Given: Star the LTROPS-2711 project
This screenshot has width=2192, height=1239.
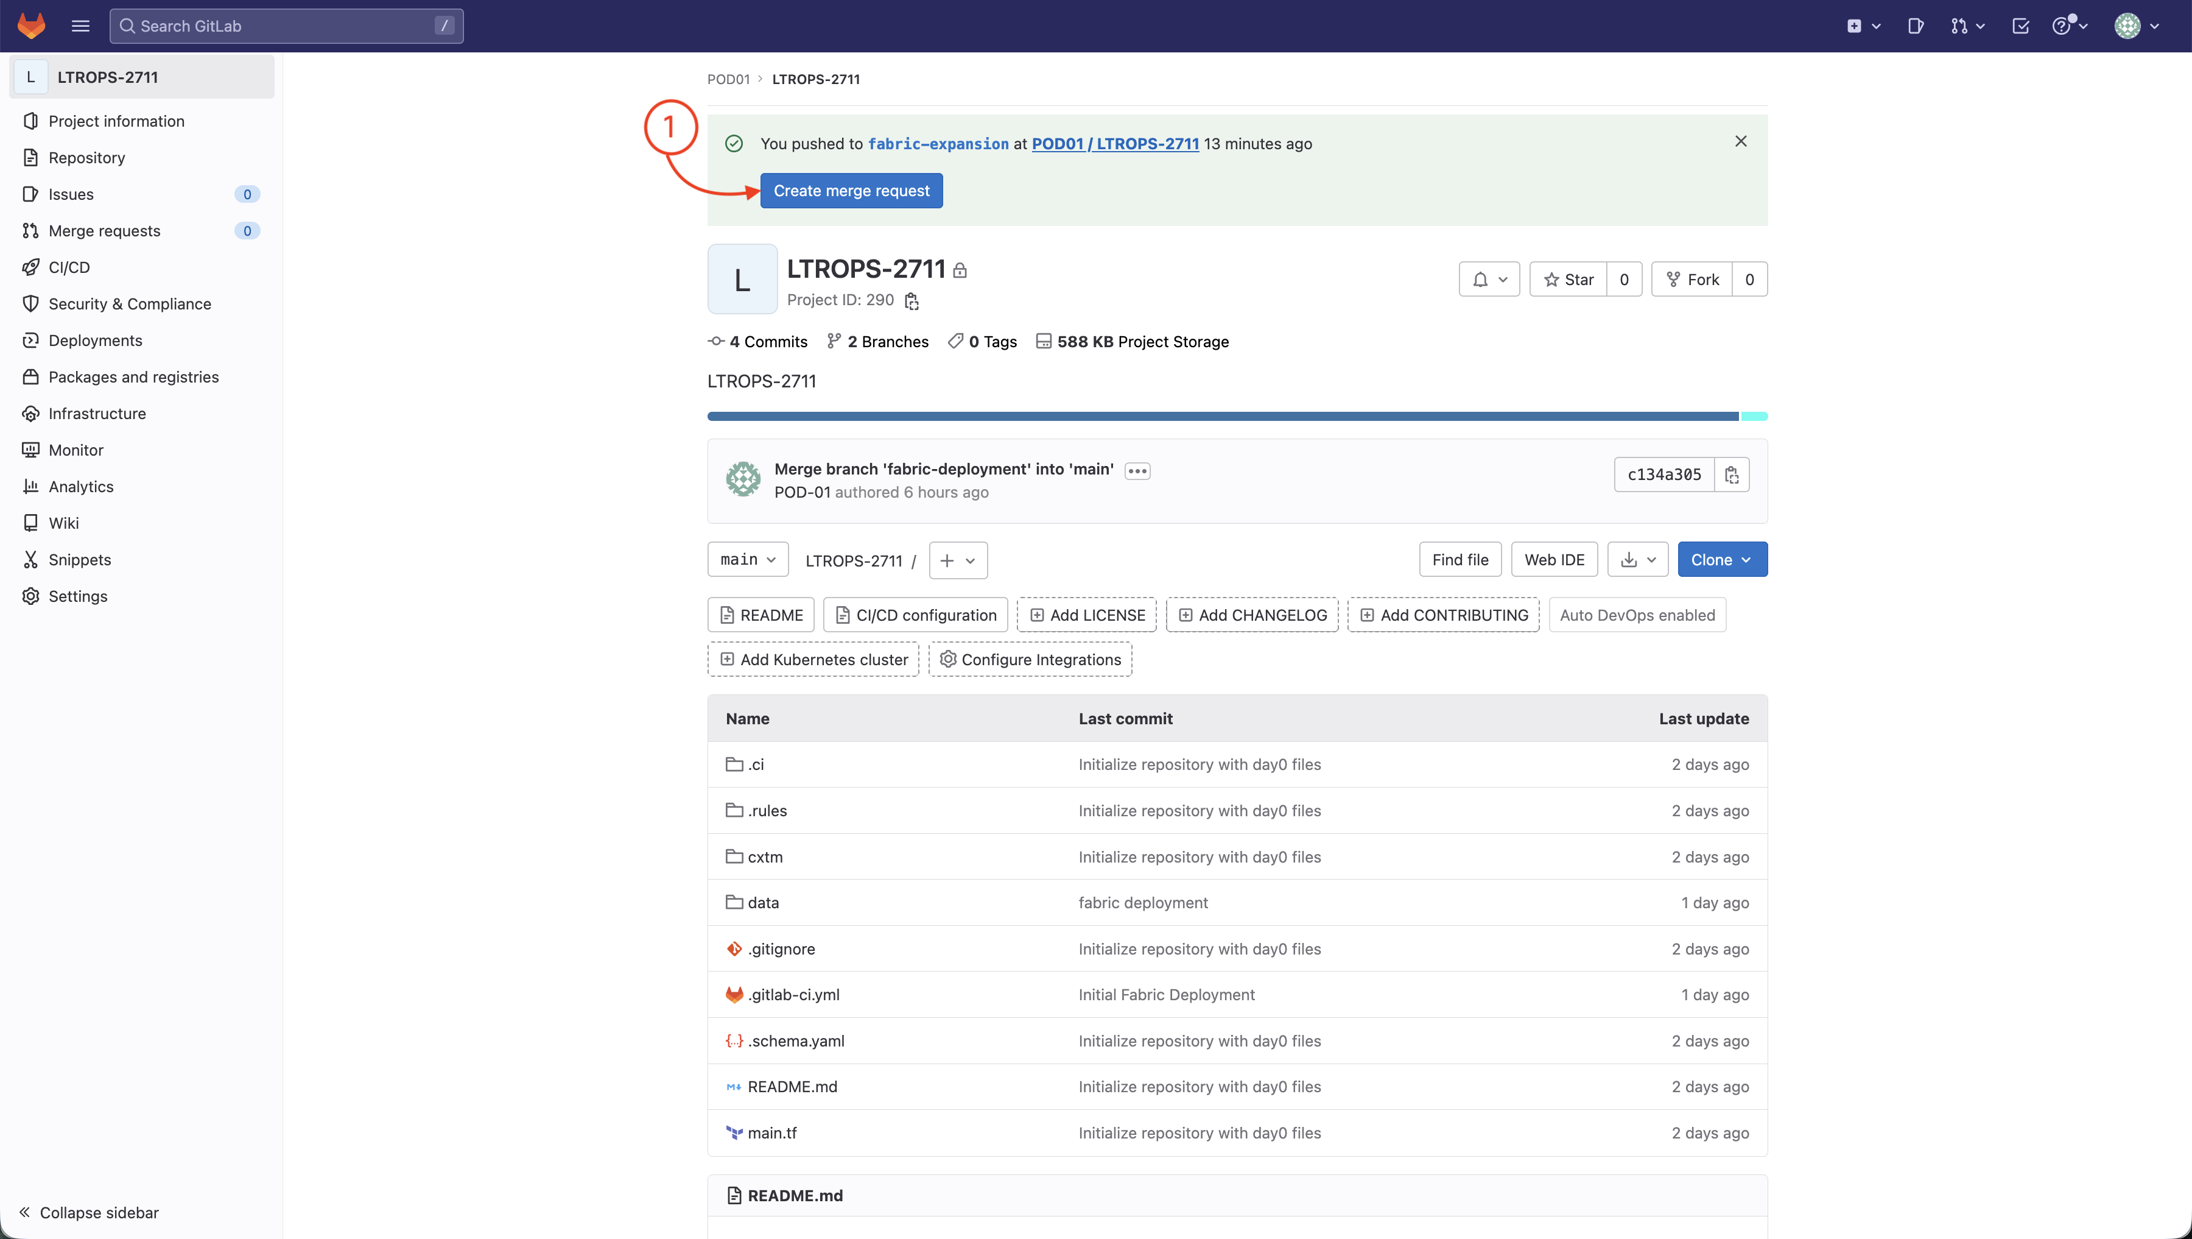Looking at the screenshot, I should tap(1568, 280).
